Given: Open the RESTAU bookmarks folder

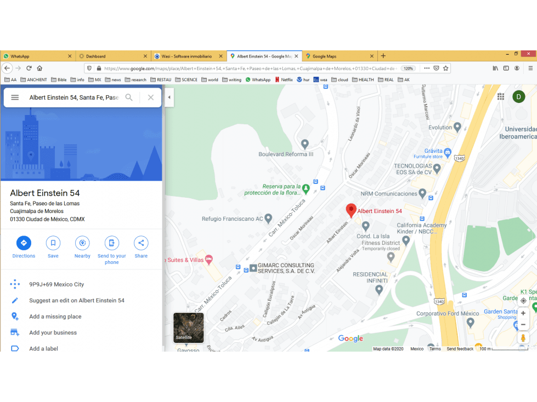Looking at the screenshot, I should (161, 79).
